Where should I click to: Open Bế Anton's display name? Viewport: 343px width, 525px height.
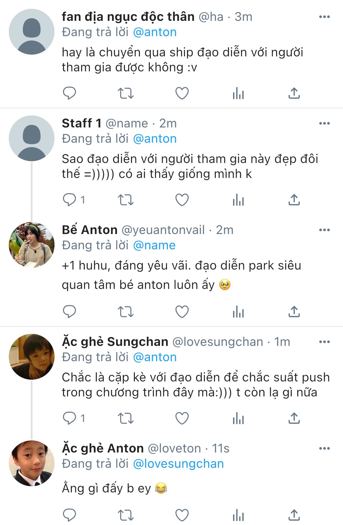point(90,230)
